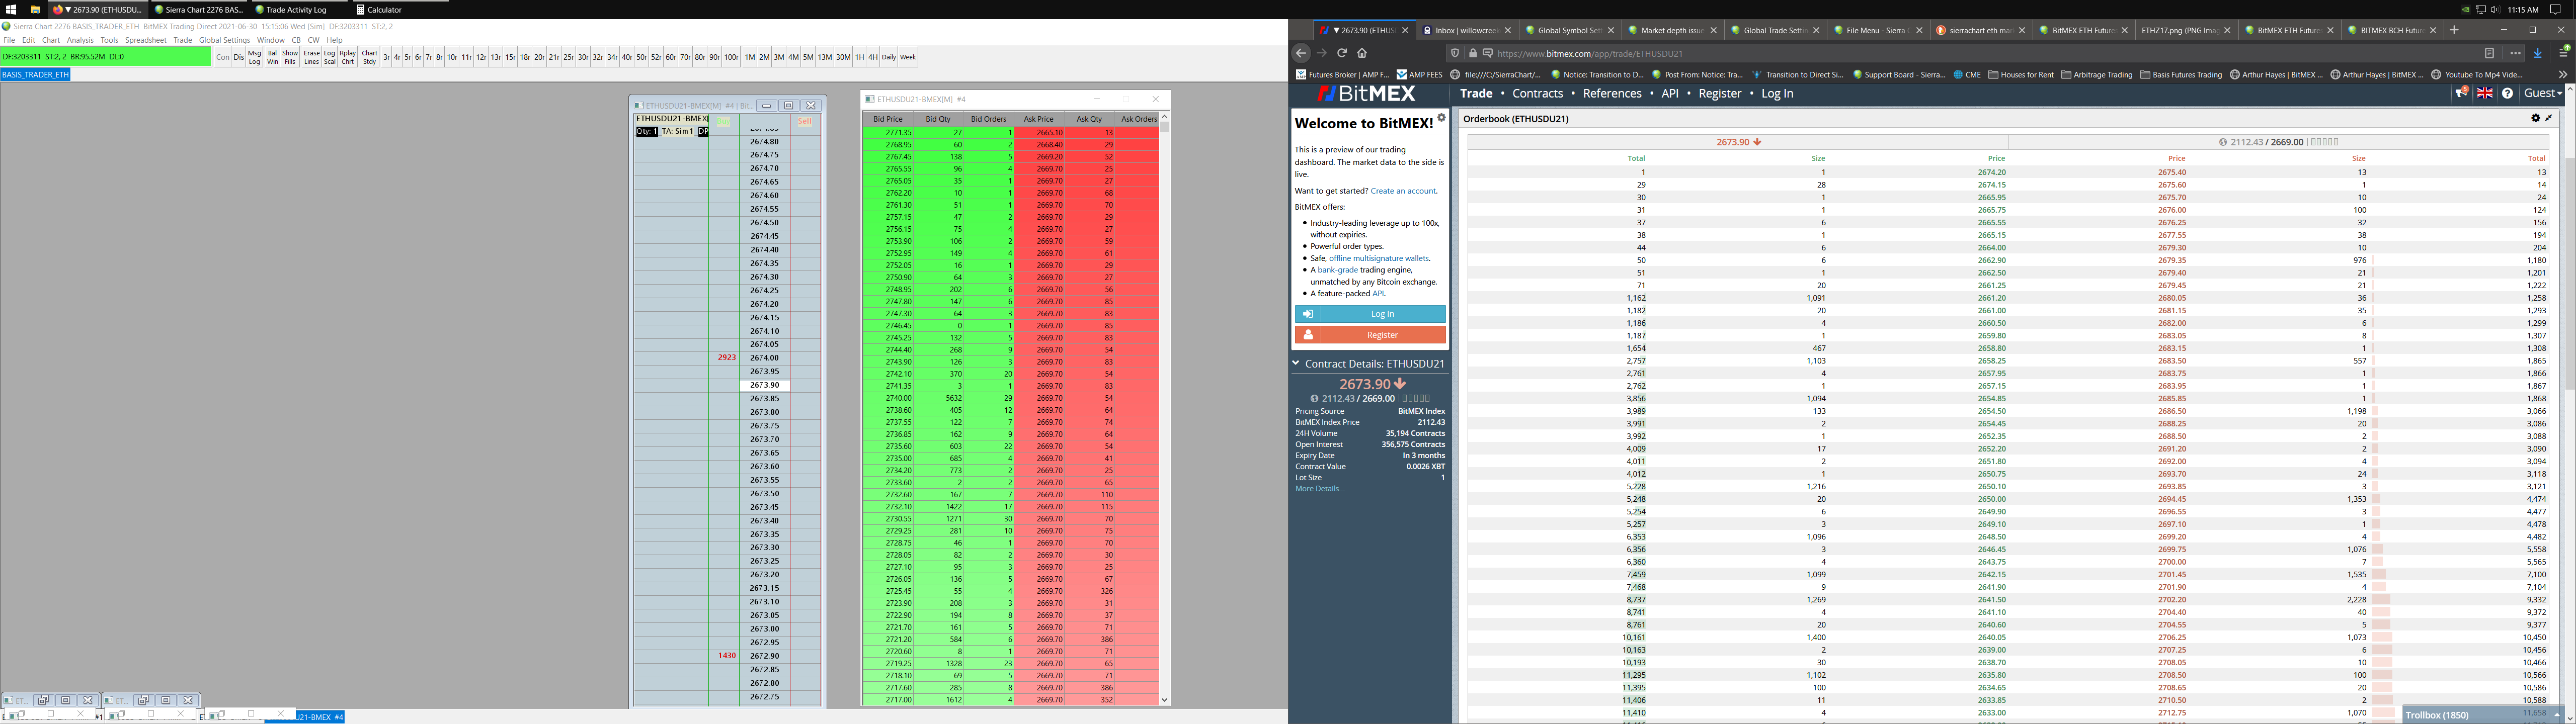Screen dimensions: 2576x724
Task: Open Global Settings menu in Sierra Chart
Action: 224,40
